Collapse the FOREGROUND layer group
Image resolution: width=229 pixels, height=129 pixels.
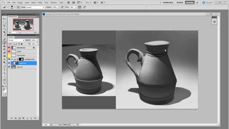12,59
